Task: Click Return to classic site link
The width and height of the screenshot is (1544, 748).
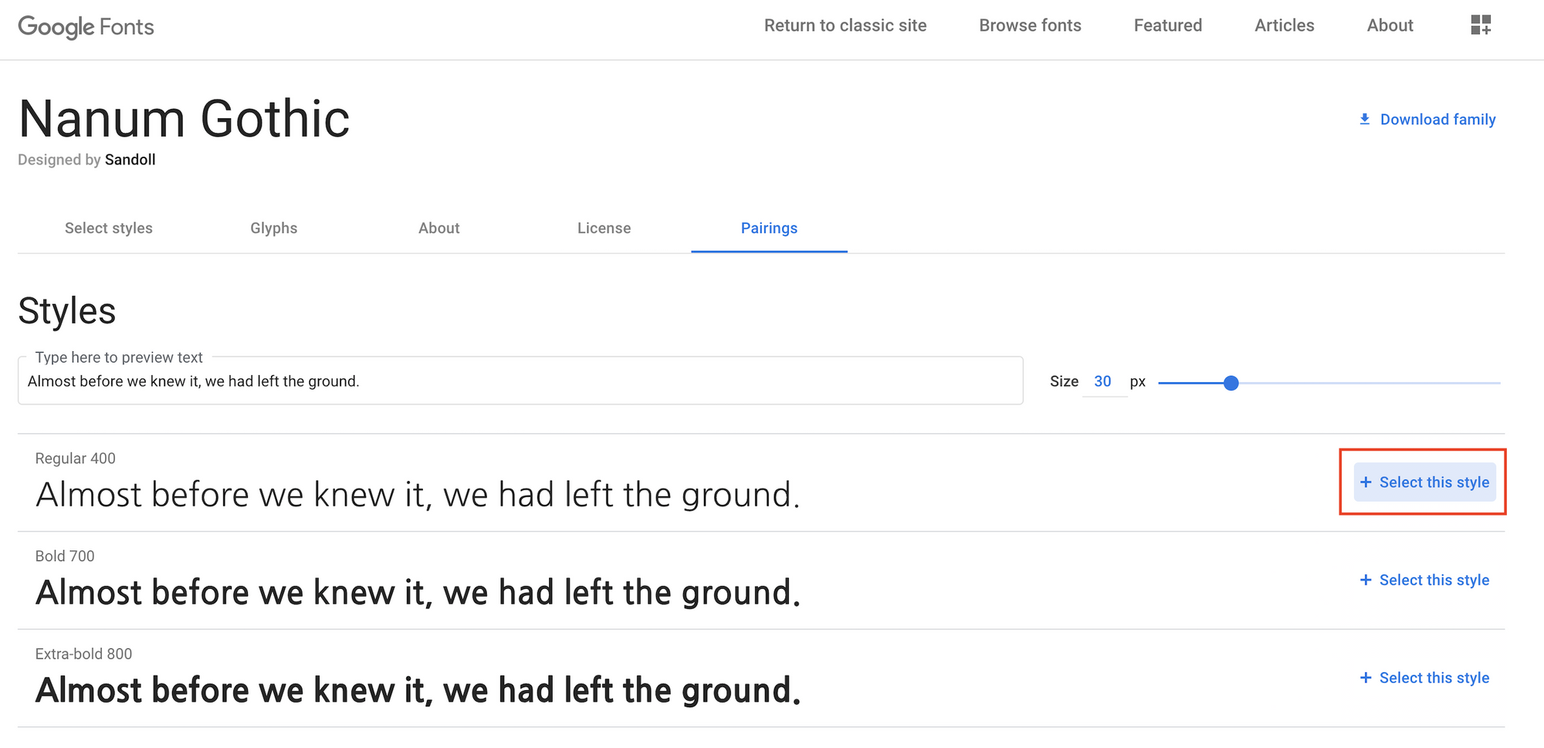Action: (845, 25)
